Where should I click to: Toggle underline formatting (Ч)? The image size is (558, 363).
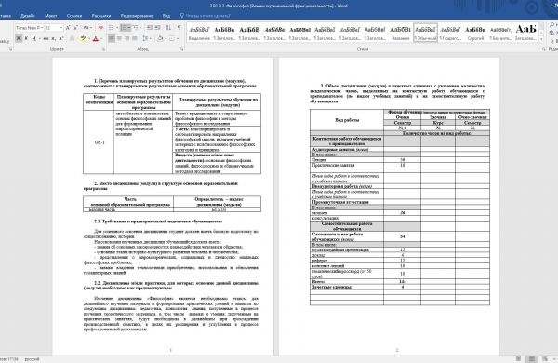(x=33, y=38)
